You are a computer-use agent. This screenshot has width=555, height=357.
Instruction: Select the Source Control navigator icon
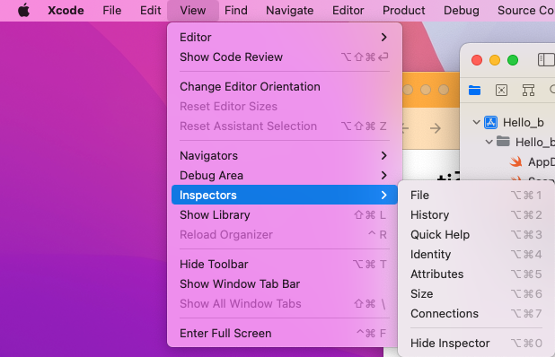point(501,90)
